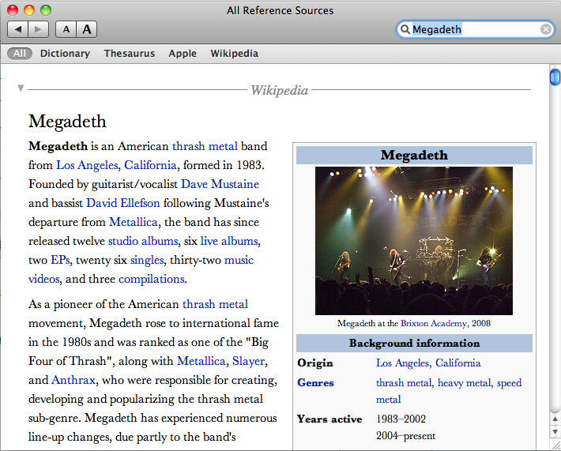This screenshot has height=451, width=561.
Task: Follow the Los Angeles link in intro
Action: click(x=87, y=165)
